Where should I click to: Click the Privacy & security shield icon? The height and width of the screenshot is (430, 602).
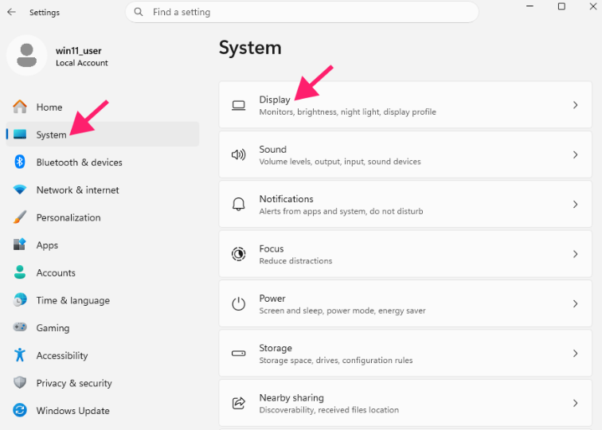[x=20, y=382]
